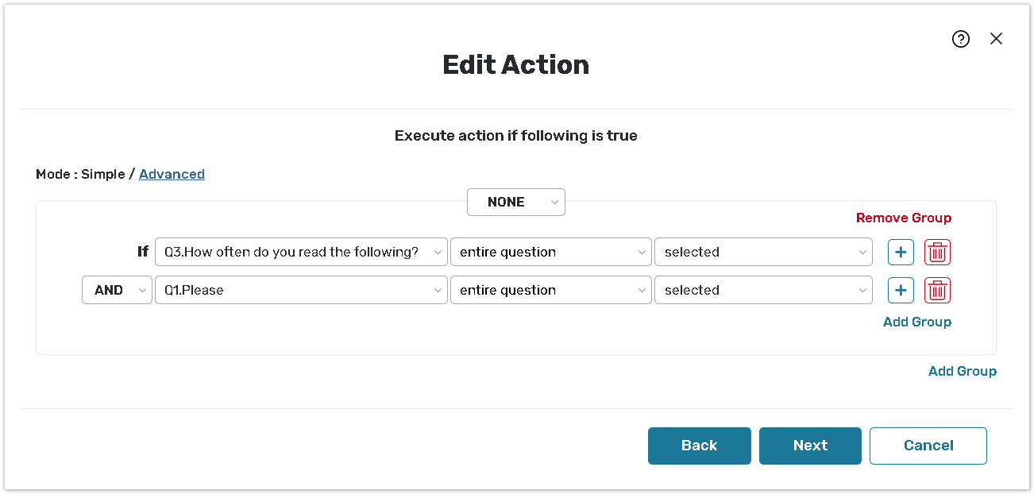Viewport: 1034px width, 494px height.
Task: Add condition after the Q1 row
Action: point(901,291)
